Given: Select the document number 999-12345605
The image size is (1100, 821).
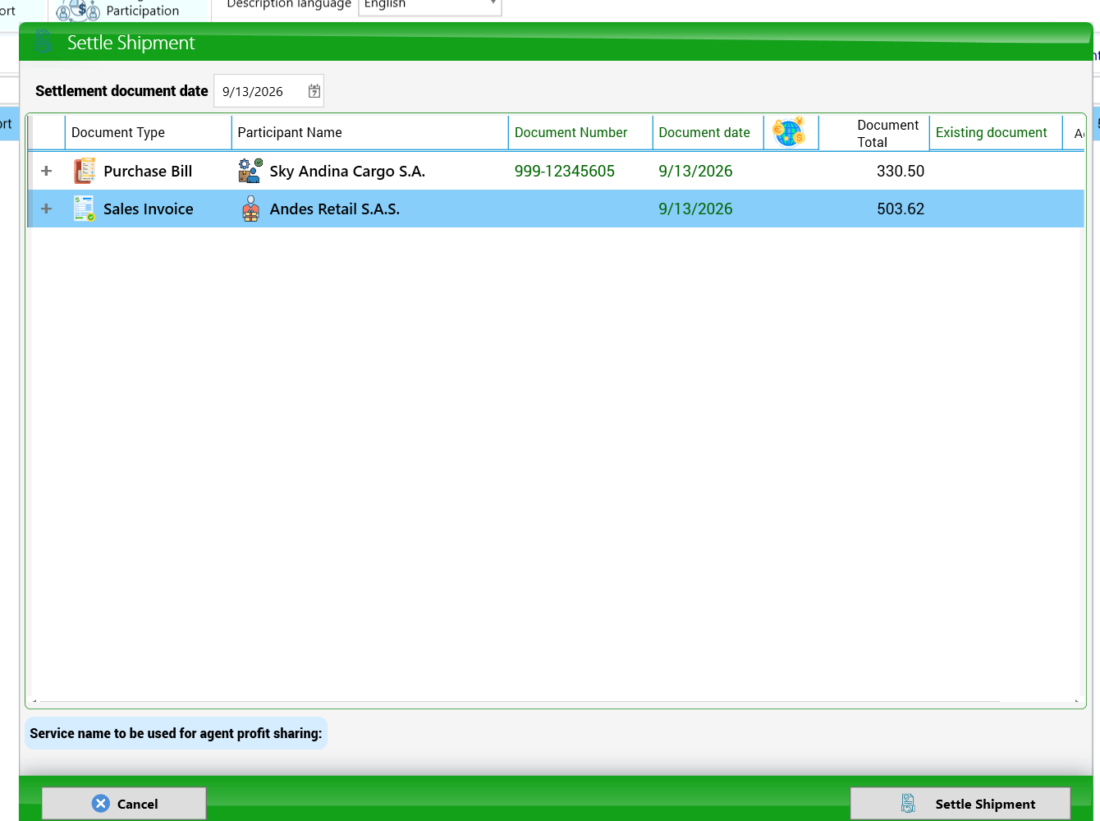Looking at the screenshot, I should 565,171.
